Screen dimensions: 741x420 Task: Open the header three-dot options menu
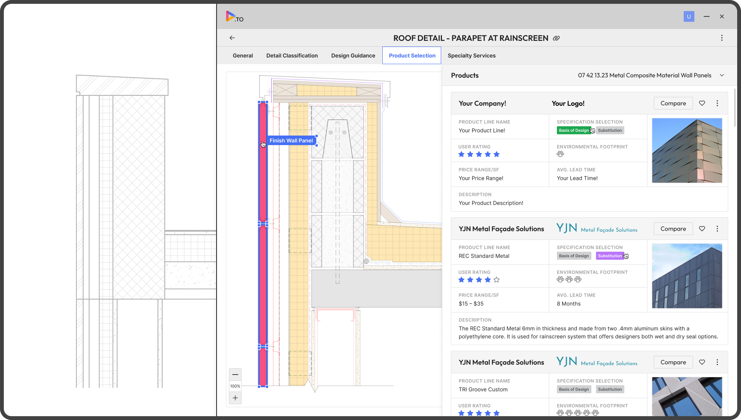point(722,38)
